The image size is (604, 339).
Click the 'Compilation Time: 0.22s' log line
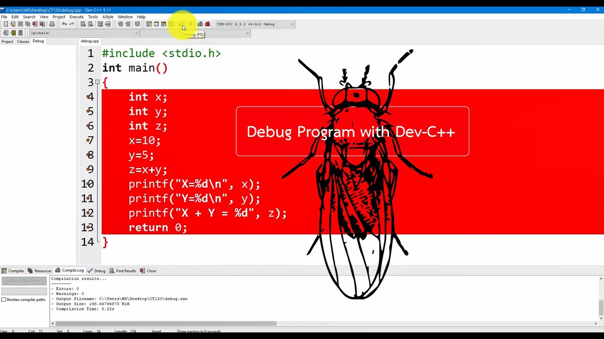click(x=83, y=309)
